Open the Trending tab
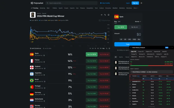Viewport: 174px width, 108px height. click(x=35, y=8)
